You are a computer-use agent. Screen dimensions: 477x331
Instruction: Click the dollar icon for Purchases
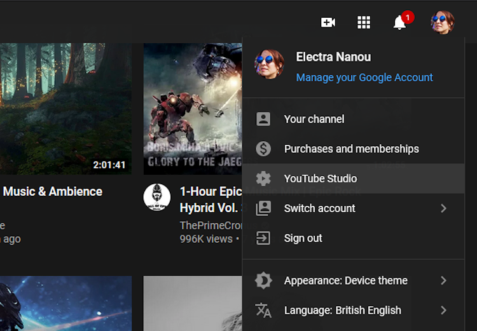tap(263, 149)
